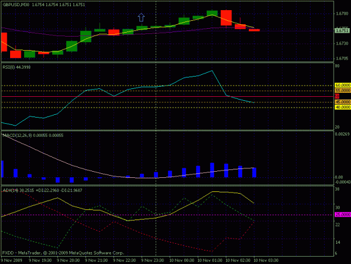The height and width of the screenshot is (264, 351).
Task: Click the 9 Nov 2009 time label
Action: click(x=12, y=261)
